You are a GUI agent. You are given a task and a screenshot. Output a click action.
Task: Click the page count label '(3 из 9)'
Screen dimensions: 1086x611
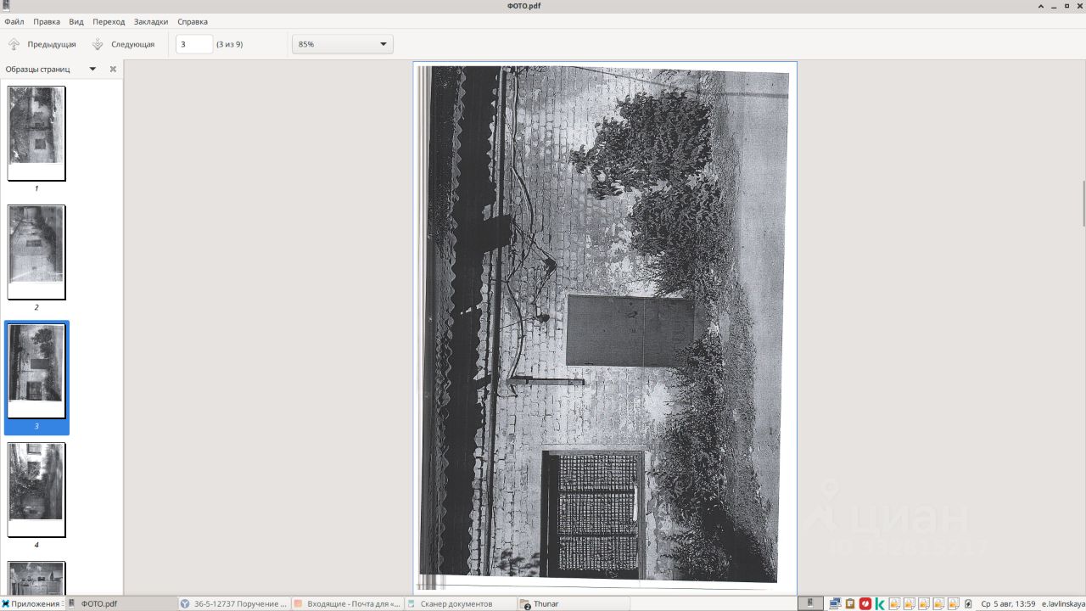[229, 44]
